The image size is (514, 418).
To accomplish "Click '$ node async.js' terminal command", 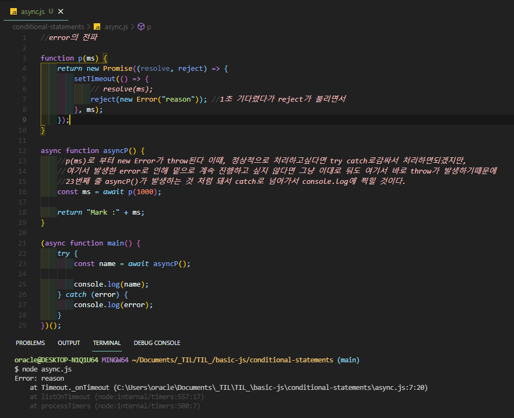I will tap(43, 369).
